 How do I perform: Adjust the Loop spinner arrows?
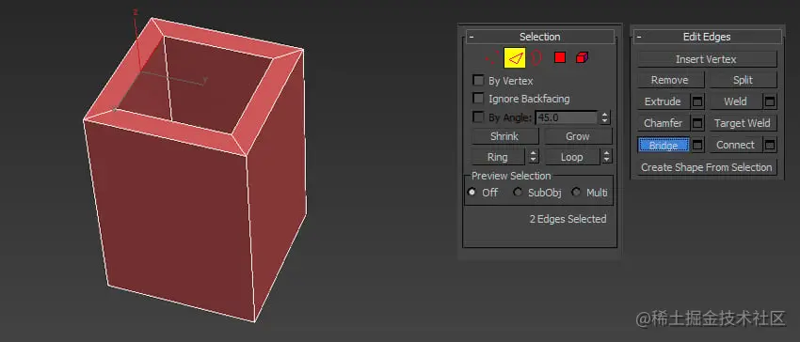[x=607, y=157]
